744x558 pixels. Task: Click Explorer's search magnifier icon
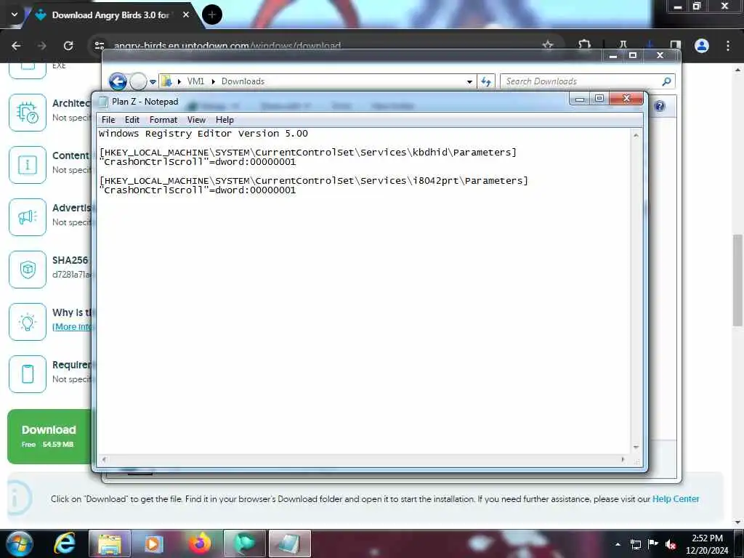(667, 81)
